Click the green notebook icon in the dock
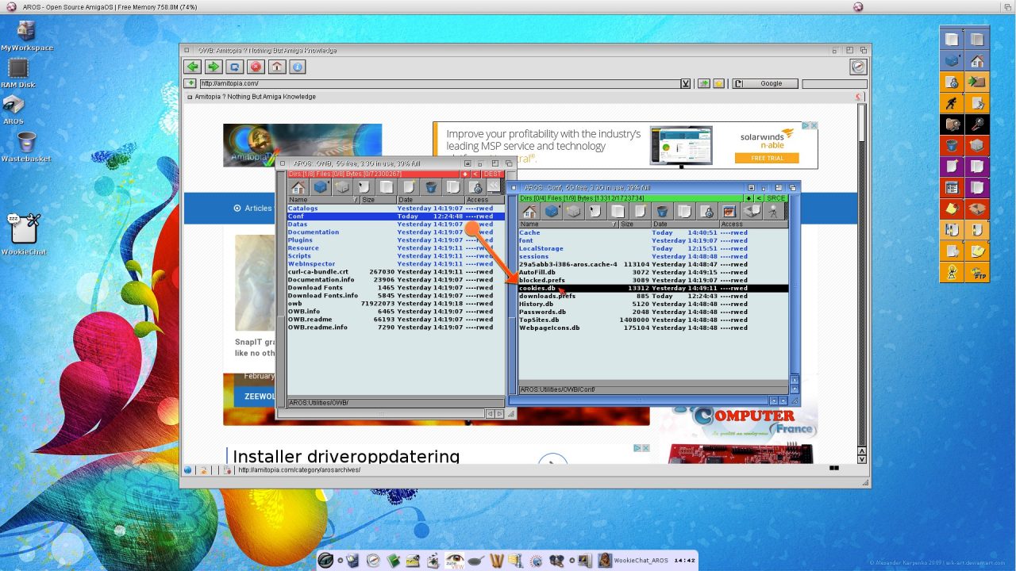 (x=393, y=561)
